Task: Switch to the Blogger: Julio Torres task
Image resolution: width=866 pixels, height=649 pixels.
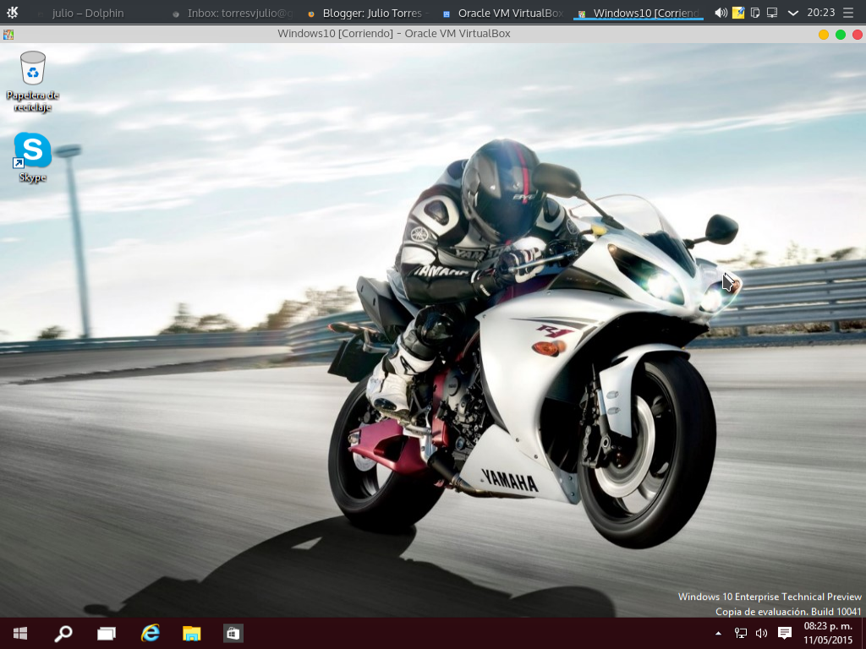Action: point(369,13)
